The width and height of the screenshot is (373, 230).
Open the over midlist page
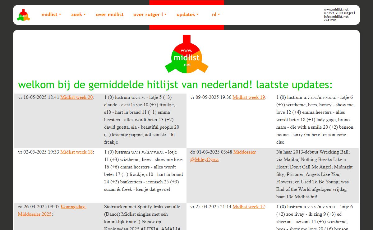pyautogui.click(x=110, y=15)
